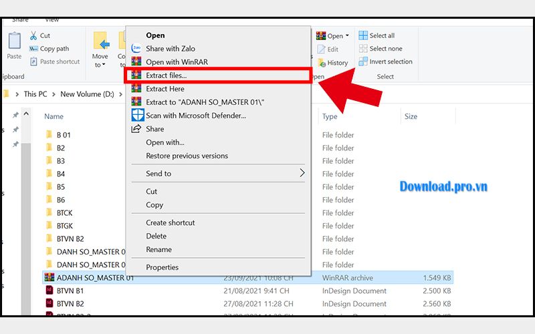Click the folder icon of BTCK
Viewport: 535px width, 334px height.
point(49,212)
